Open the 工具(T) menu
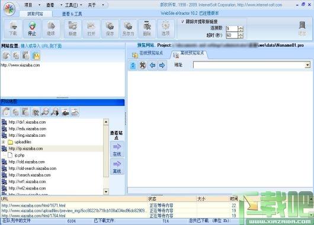 [x=71, y=5]
